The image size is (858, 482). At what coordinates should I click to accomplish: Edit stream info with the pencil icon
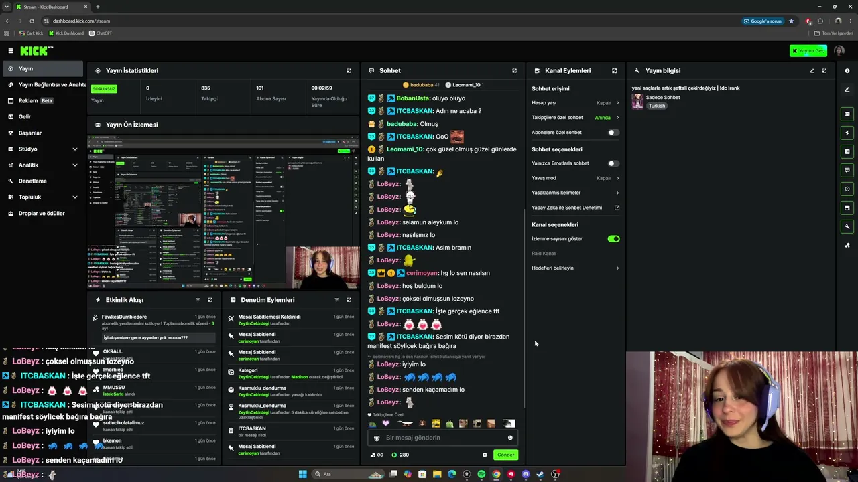pos(812,70)
